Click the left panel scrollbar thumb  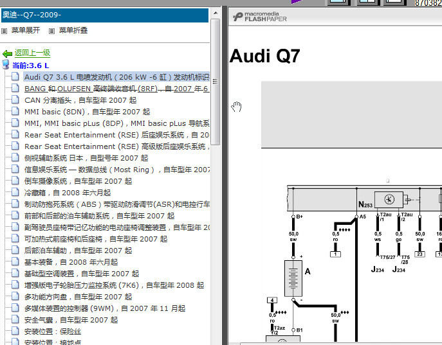point(216,82)
